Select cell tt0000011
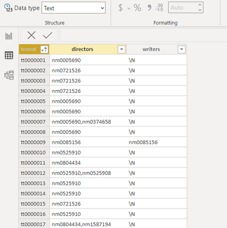The image size is (227, 228). (34, 163)
